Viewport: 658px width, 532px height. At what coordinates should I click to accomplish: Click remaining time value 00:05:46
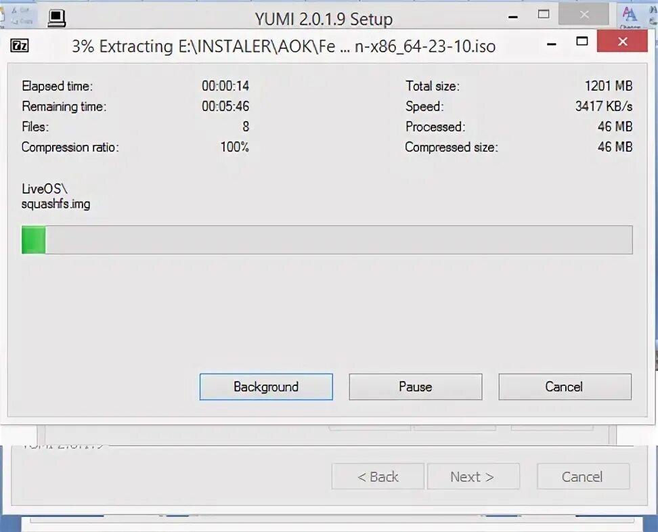click(x=225, y=106)
